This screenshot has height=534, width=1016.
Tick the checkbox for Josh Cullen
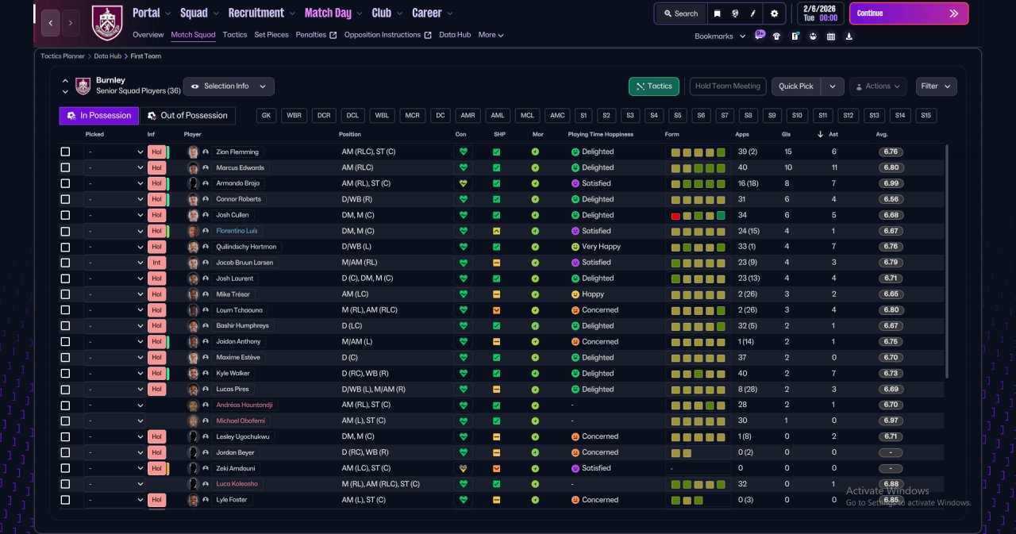point(65,215)
